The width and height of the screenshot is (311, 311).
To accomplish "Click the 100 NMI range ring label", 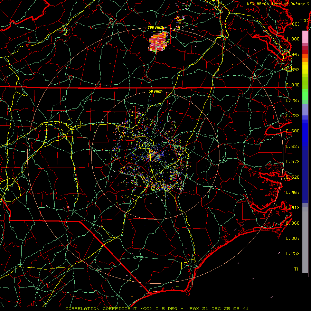I will pos(156,27).
